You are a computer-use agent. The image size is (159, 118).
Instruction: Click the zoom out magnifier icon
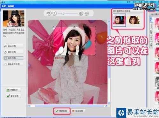54,13
